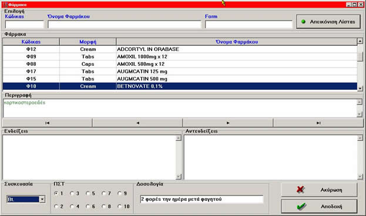Select row AMOXIL 500mg x 12

pos(180,64)
